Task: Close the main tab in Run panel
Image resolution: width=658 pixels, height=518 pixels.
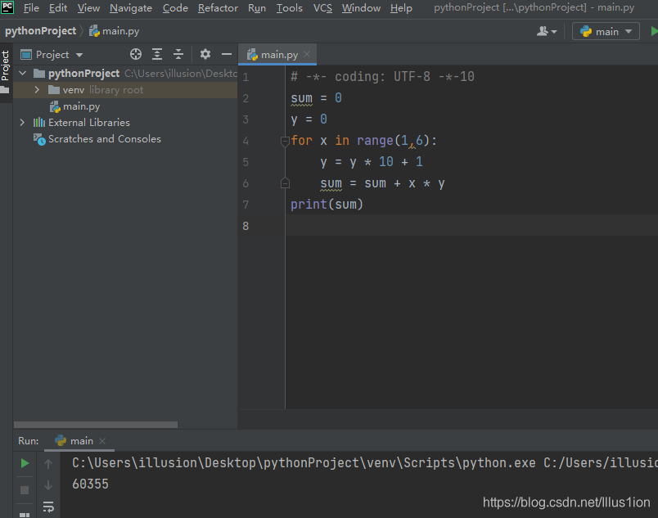Action: 102,441
